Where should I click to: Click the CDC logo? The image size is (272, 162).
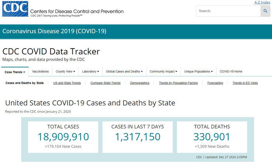15,9
